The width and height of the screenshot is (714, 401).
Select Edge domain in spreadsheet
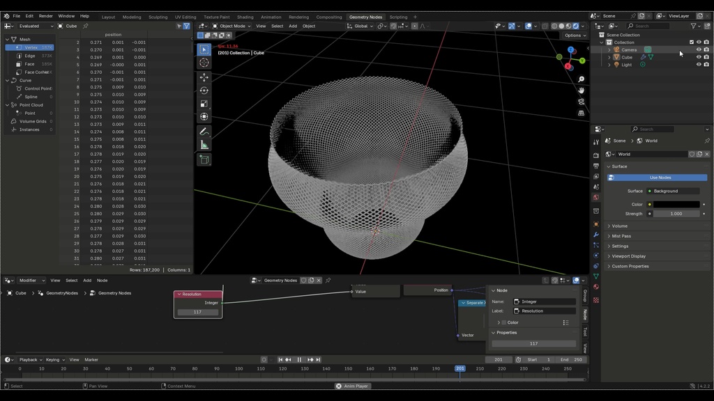pyautogui.click(x=30, y=56)
